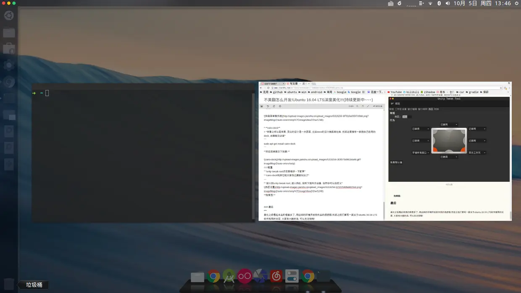Open Unity Tweak Tool in the dock

292,276
